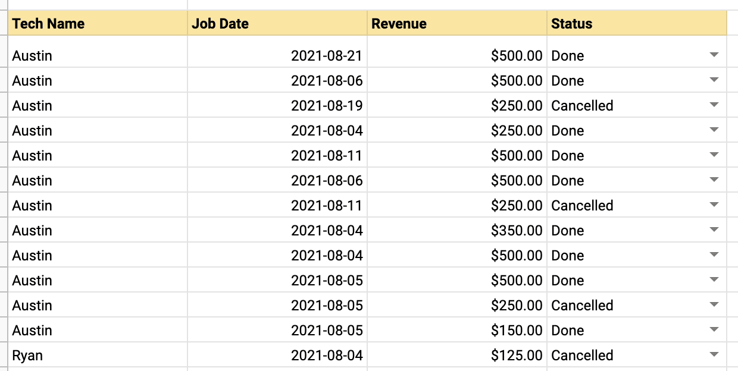Image resolution: width=738 pixels, height=371 pixels.
Task: Expand status arrow for 2021-08-11 $250.00 row
Action: coord(714,205)
